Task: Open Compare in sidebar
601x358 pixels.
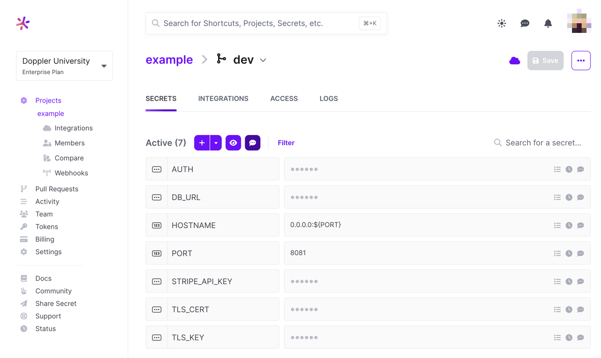Action: click(x=69, y=158)
